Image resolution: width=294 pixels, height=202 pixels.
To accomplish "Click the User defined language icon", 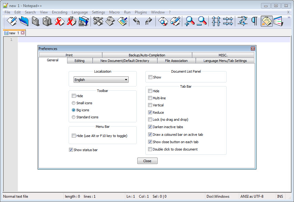I will pos(278,21).
